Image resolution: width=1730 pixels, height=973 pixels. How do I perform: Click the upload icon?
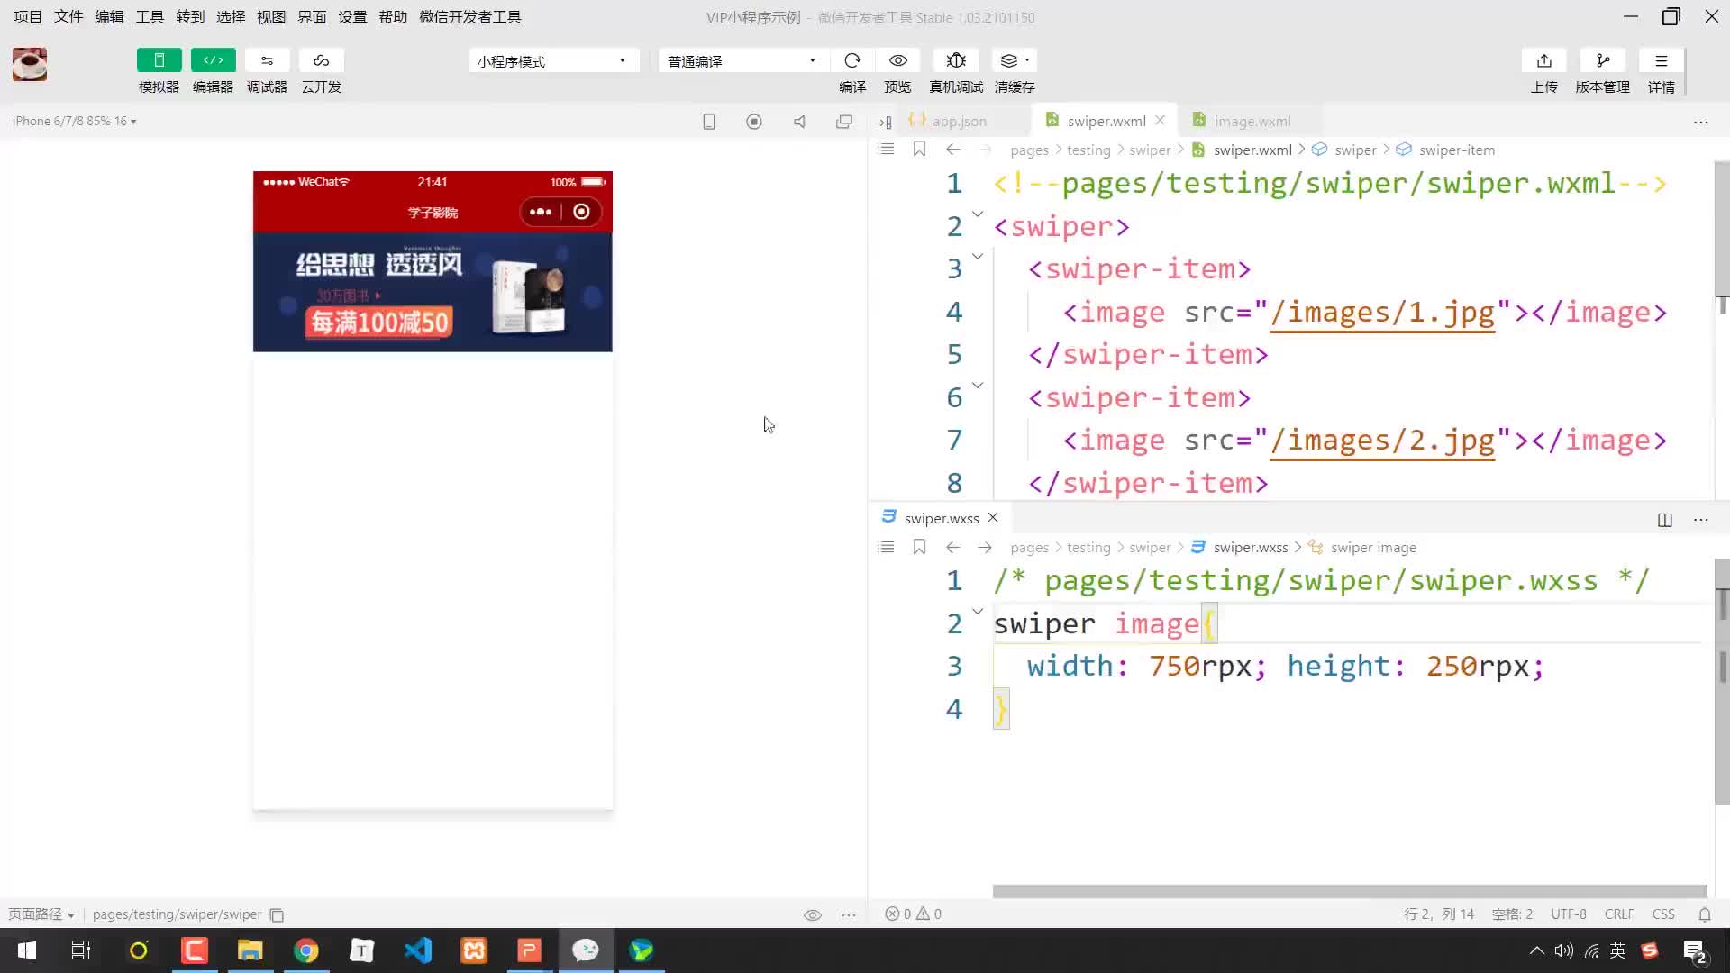(1544, 60)
